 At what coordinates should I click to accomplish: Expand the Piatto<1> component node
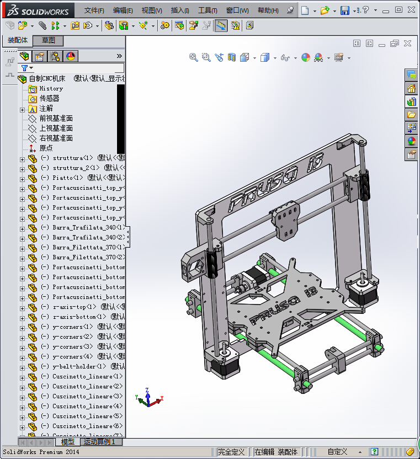(22, 179)
